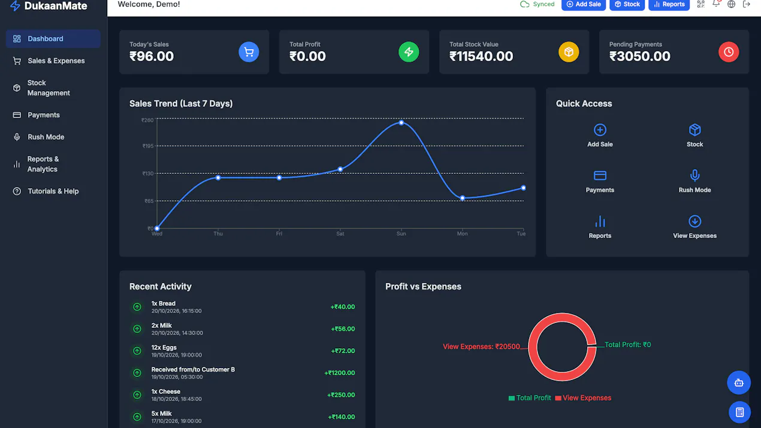This screenshot has width=761, height=428.
Task: Click "Received from/to Customer B" activity entry
Action: (243, 373)
